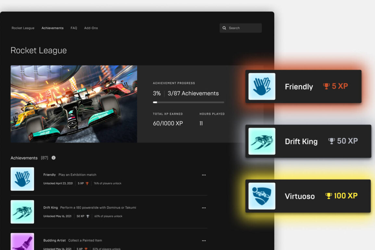Image resolution: width=375 pixels, height=250 pixels.
Task: Click the silver trophy next to 50 XP in Drift King row
Action: click(88, 216)
